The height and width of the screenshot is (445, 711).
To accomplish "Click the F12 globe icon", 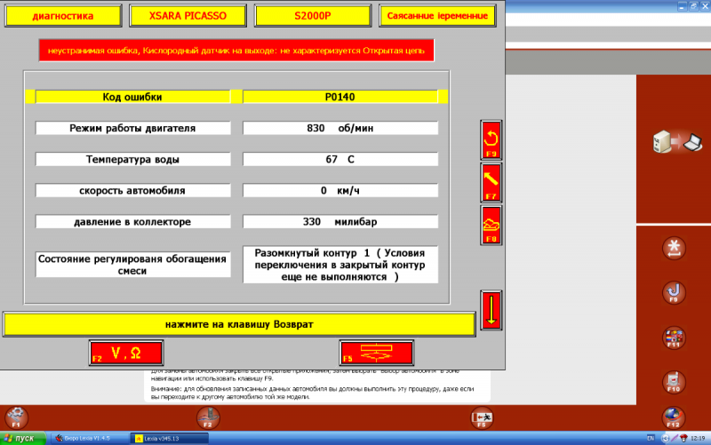I will click(x=674, y=417).
